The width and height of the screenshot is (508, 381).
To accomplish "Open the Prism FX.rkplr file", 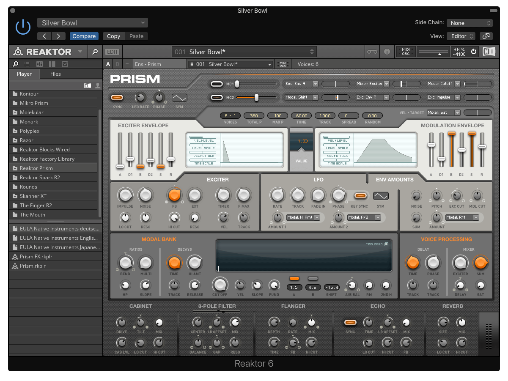I will [x=36, y=256].
